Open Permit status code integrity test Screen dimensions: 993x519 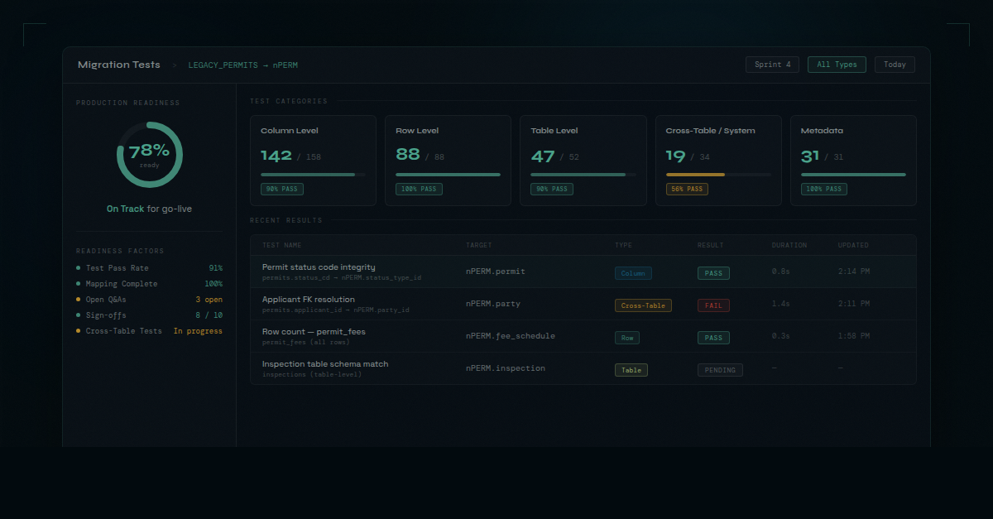coord(583,272)
